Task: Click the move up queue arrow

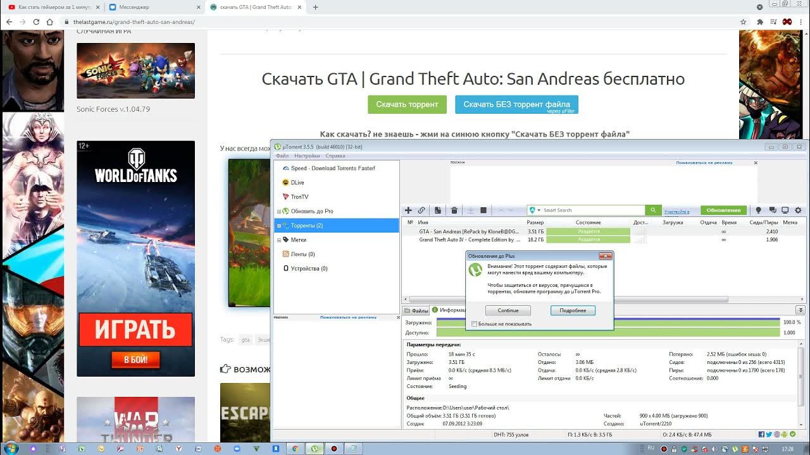Action: (501, 210)
